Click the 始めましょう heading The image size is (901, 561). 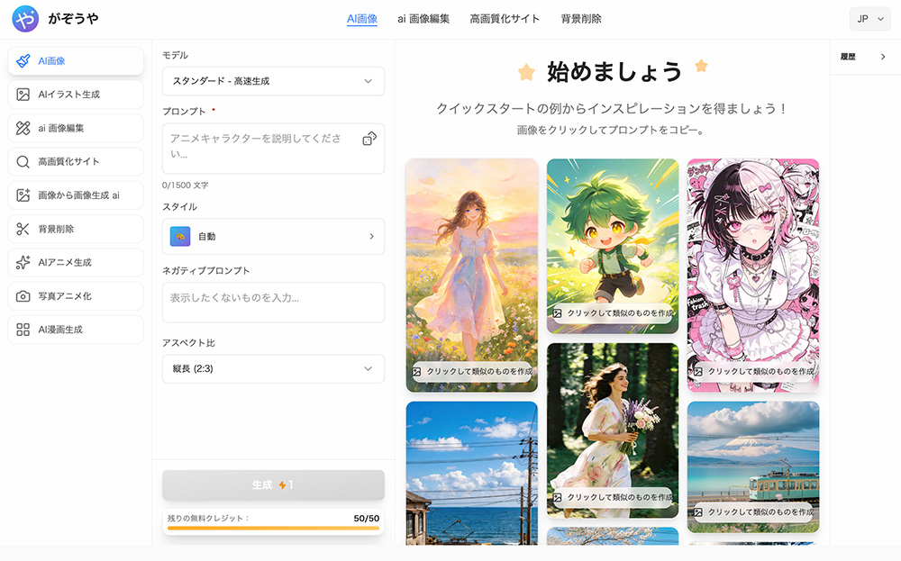pyautogui.click(x=614, y=72)
